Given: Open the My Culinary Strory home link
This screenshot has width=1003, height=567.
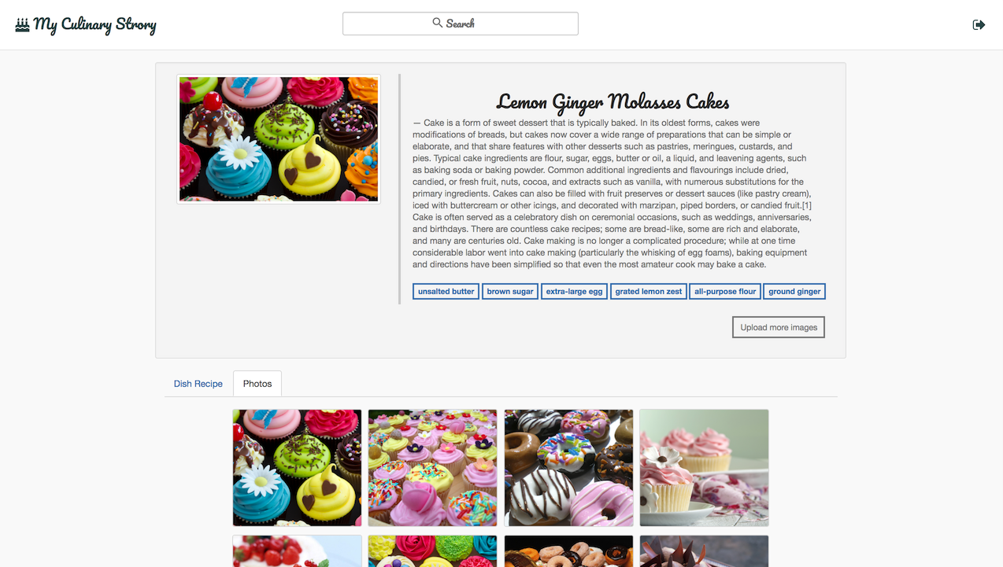Looking at the screenshot, I should (86, 24).
